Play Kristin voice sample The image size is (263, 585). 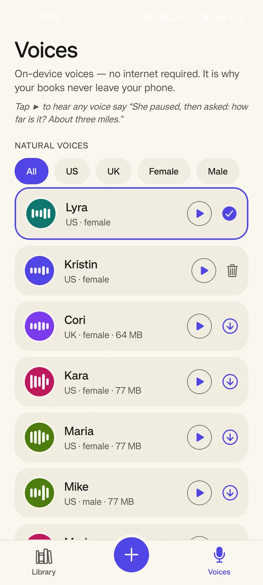pos(204,271)
